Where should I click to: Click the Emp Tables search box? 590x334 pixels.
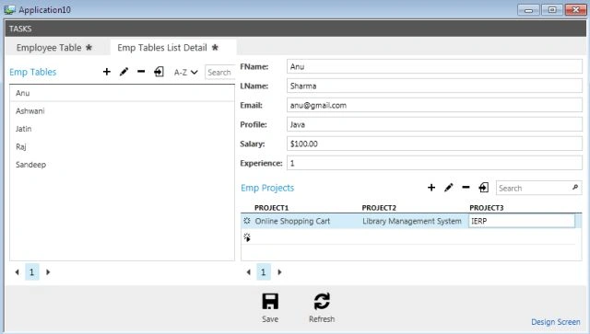pos(220,72)
